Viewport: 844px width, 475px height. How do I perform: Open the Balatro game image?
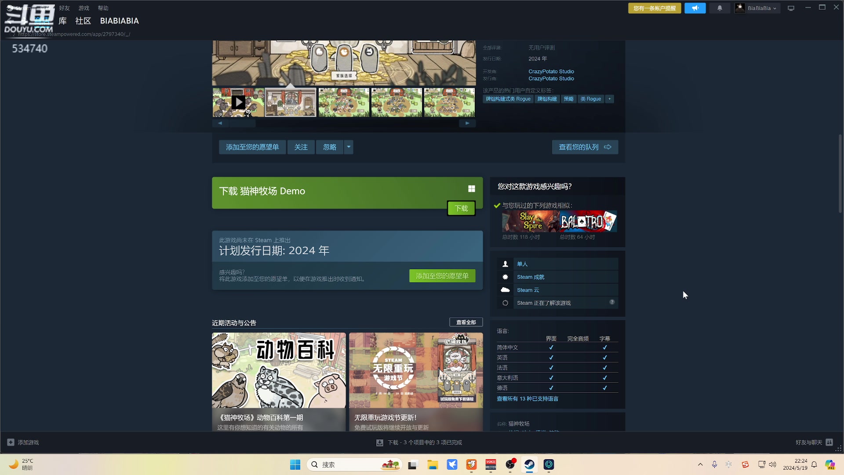click(x=588, y=221)
